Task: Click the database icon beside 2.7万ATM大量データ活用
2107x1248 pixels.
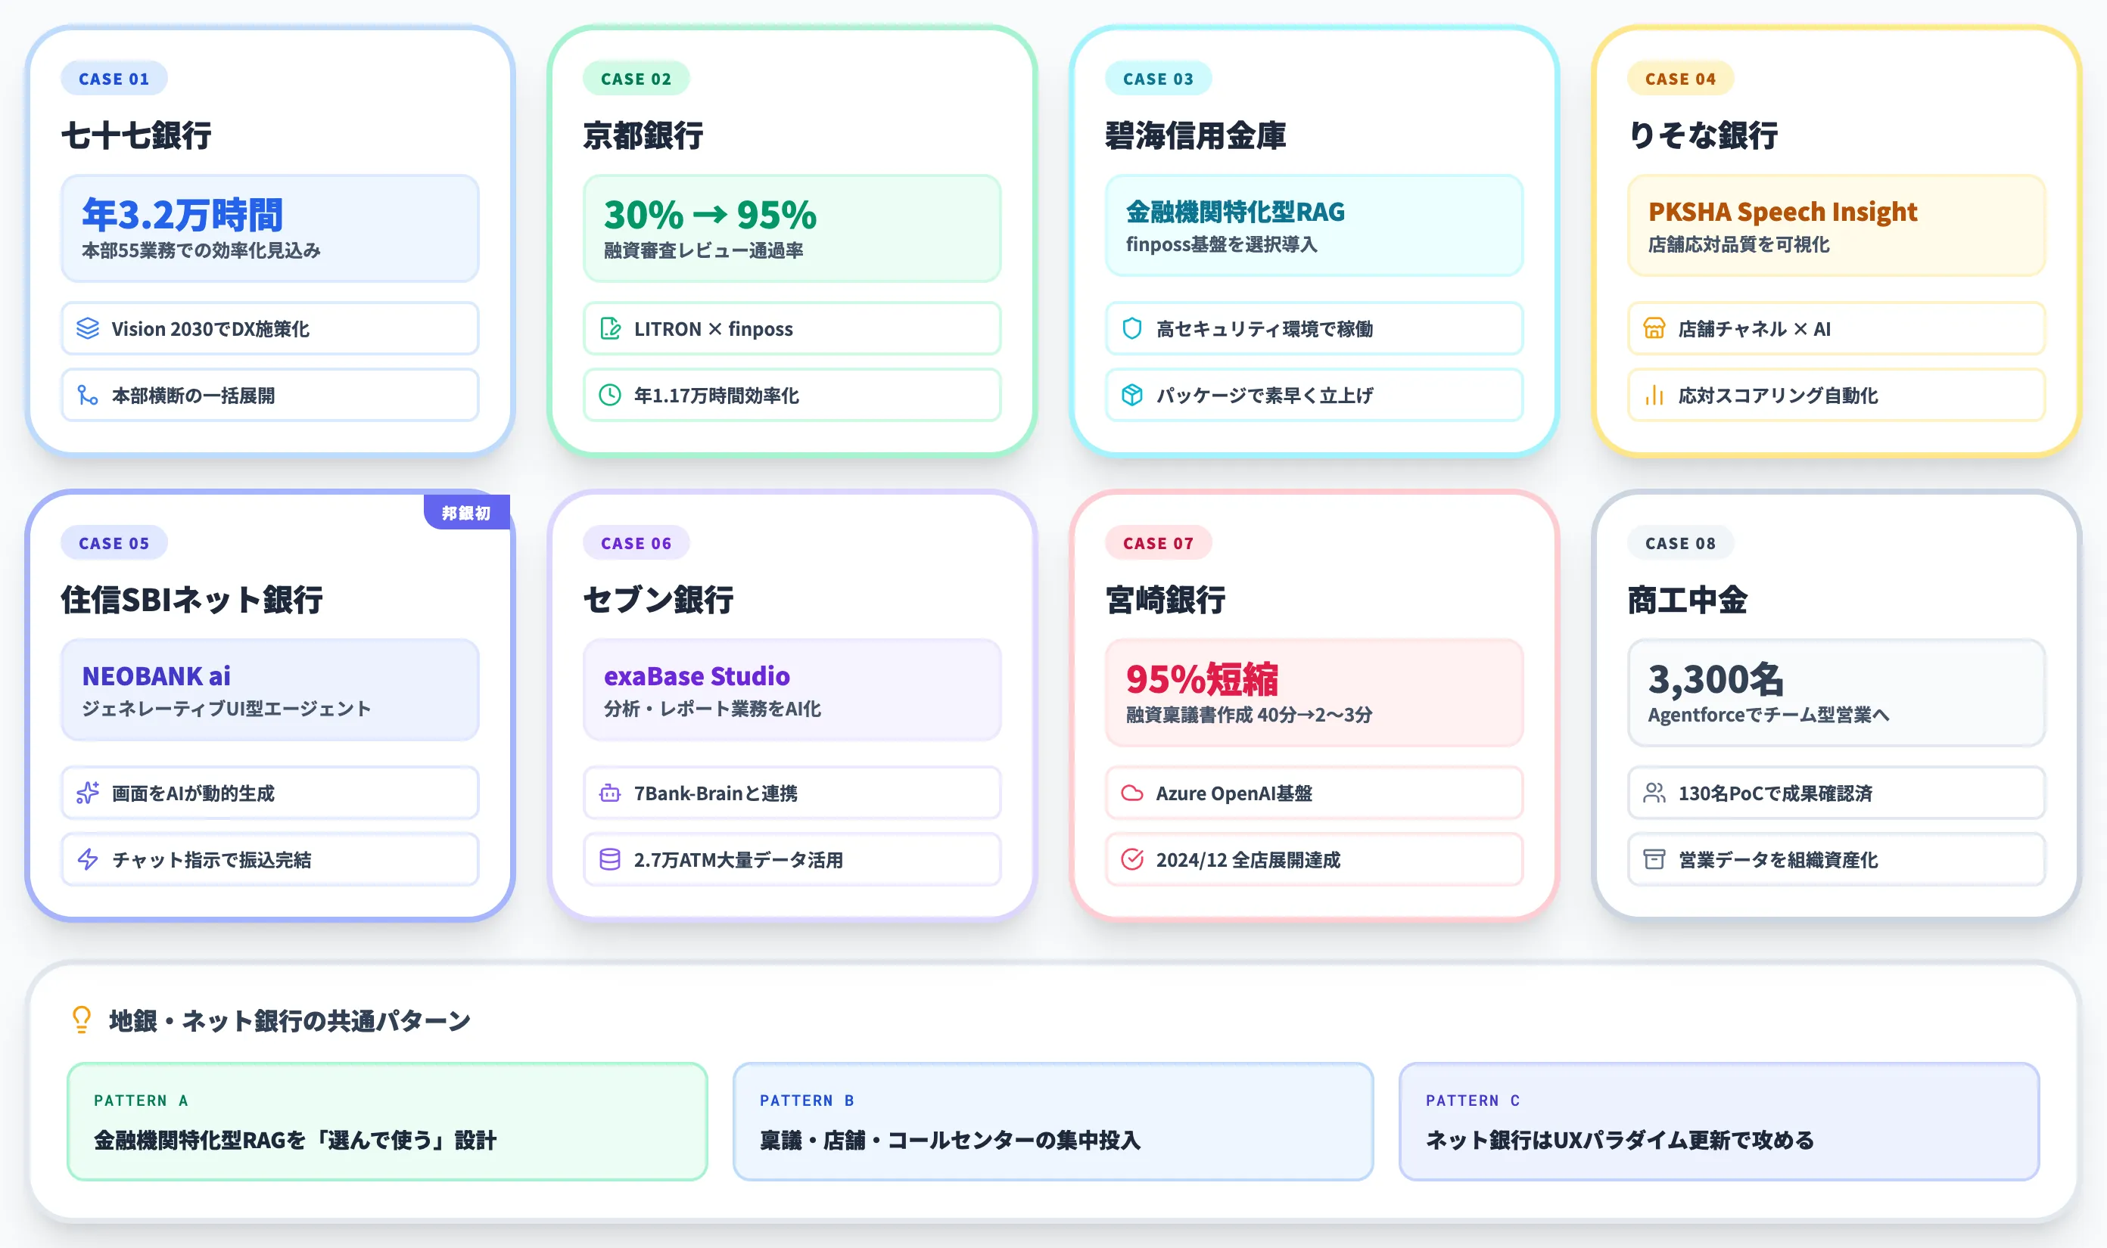Action: (x=610, y=859)
